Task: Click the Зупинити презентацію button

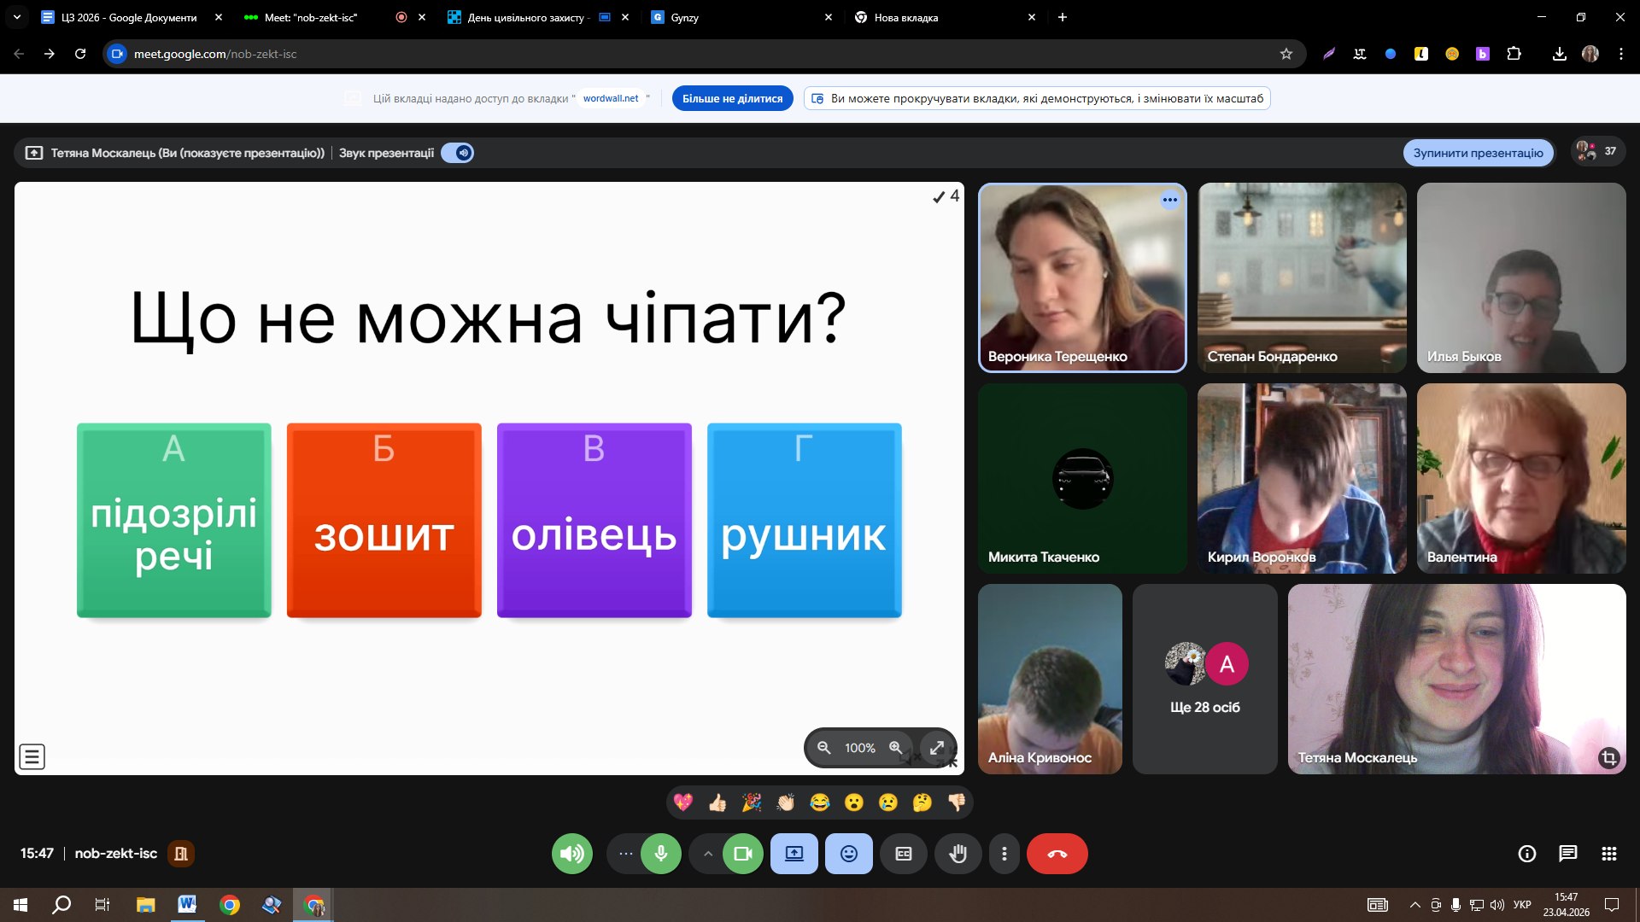Action: [x=1478, y=153]
